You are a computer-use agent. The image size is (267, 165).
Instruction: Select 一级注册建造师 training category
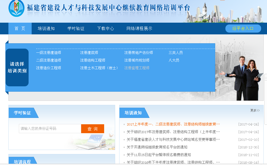coord(48,53)
